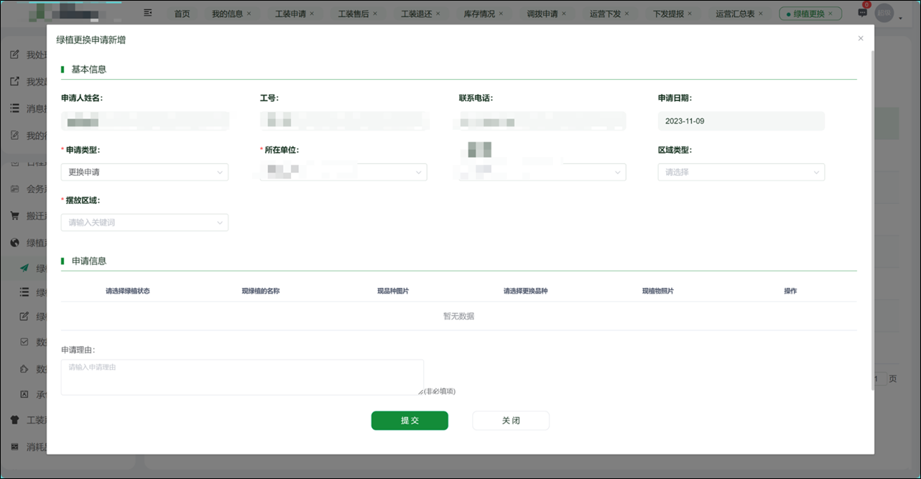Screen dimensions: 921x479
Task: Open the 摆放区域 keyword dropdown
Action: (144, 222)
